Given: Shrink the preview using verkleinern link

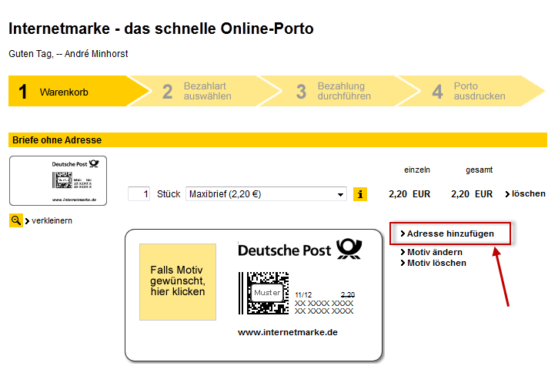Looking at the screenshot, I should click(x=52, y=220).
